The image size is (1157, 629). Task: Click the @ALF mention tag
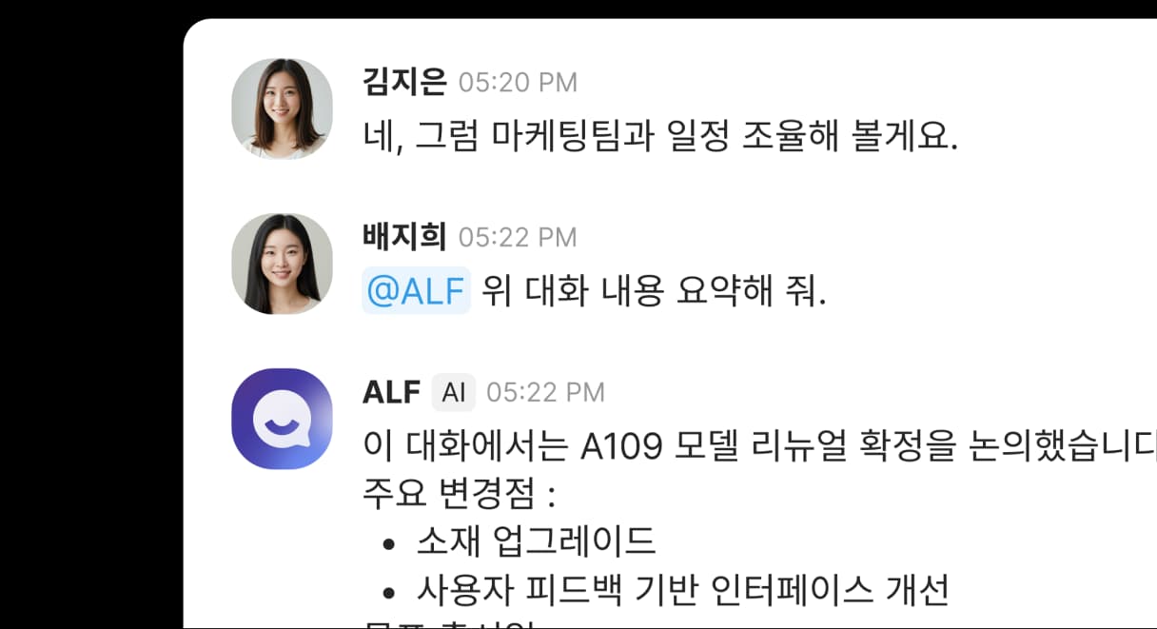[x=417, y=291]
